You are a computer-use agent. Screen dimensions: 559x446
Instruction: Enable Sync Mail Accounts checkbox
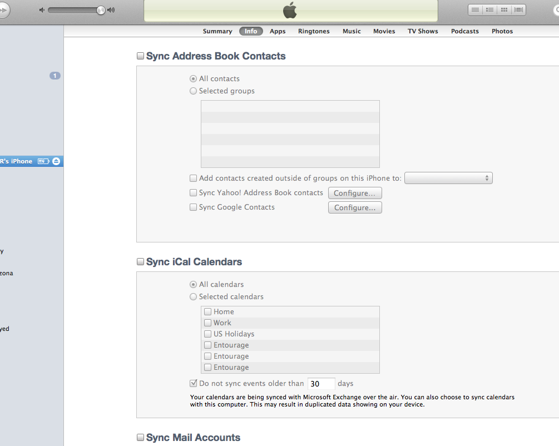click(x=141, y=438)
